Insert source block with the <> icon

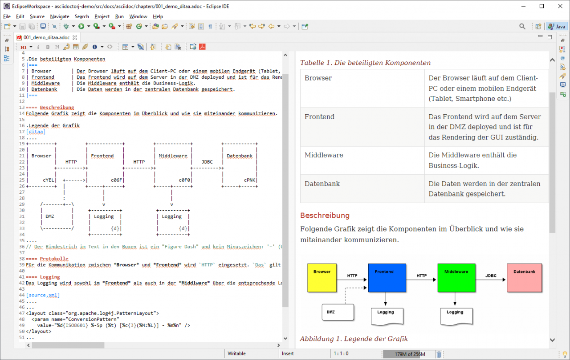pos(110,47)
